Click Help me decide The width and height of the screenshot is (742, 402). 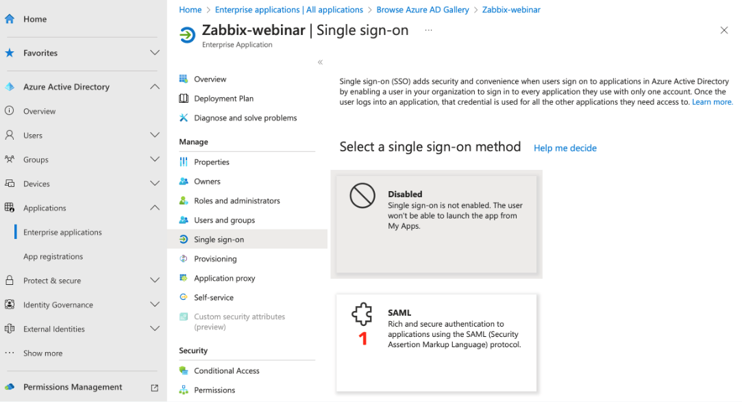pos(565,148)
